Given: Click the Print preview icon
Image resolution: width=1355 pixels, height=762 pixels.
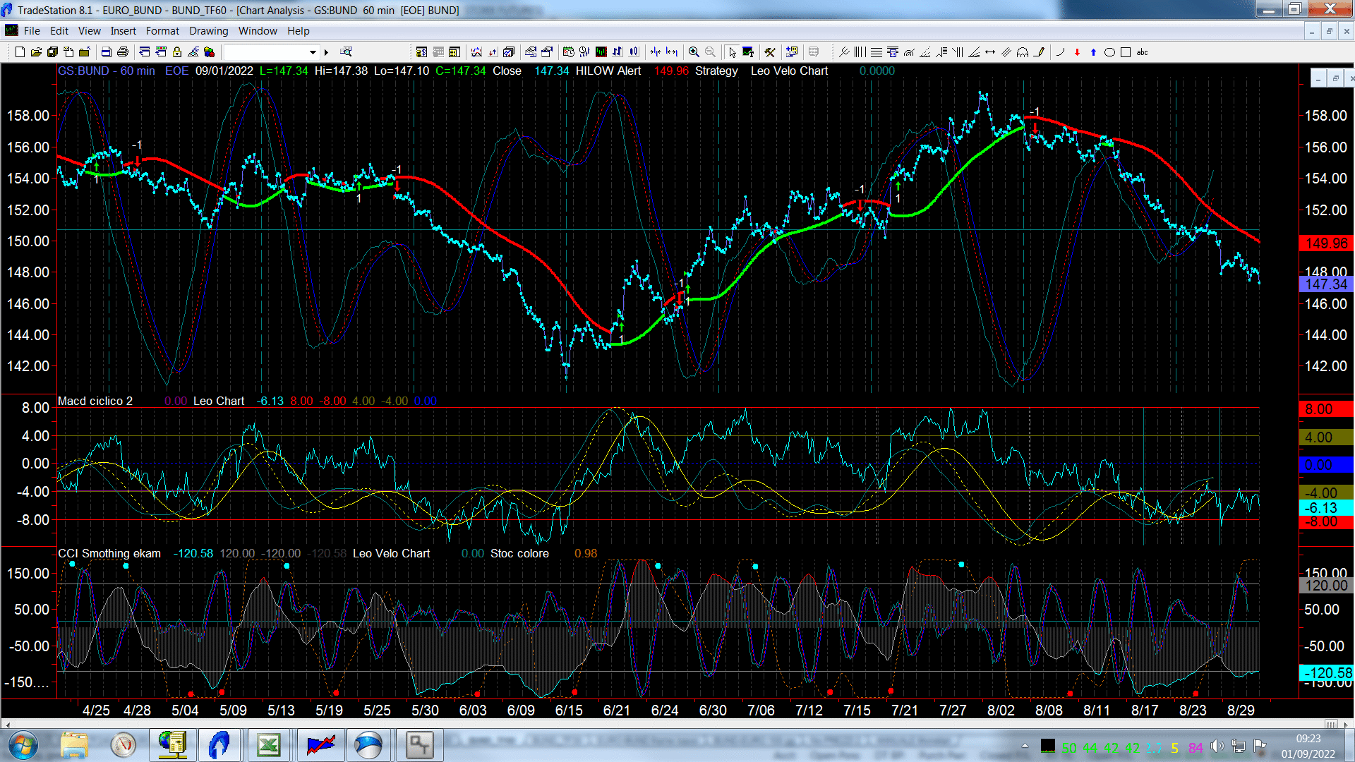Looking at the screenshot, I should click(106, 52).
